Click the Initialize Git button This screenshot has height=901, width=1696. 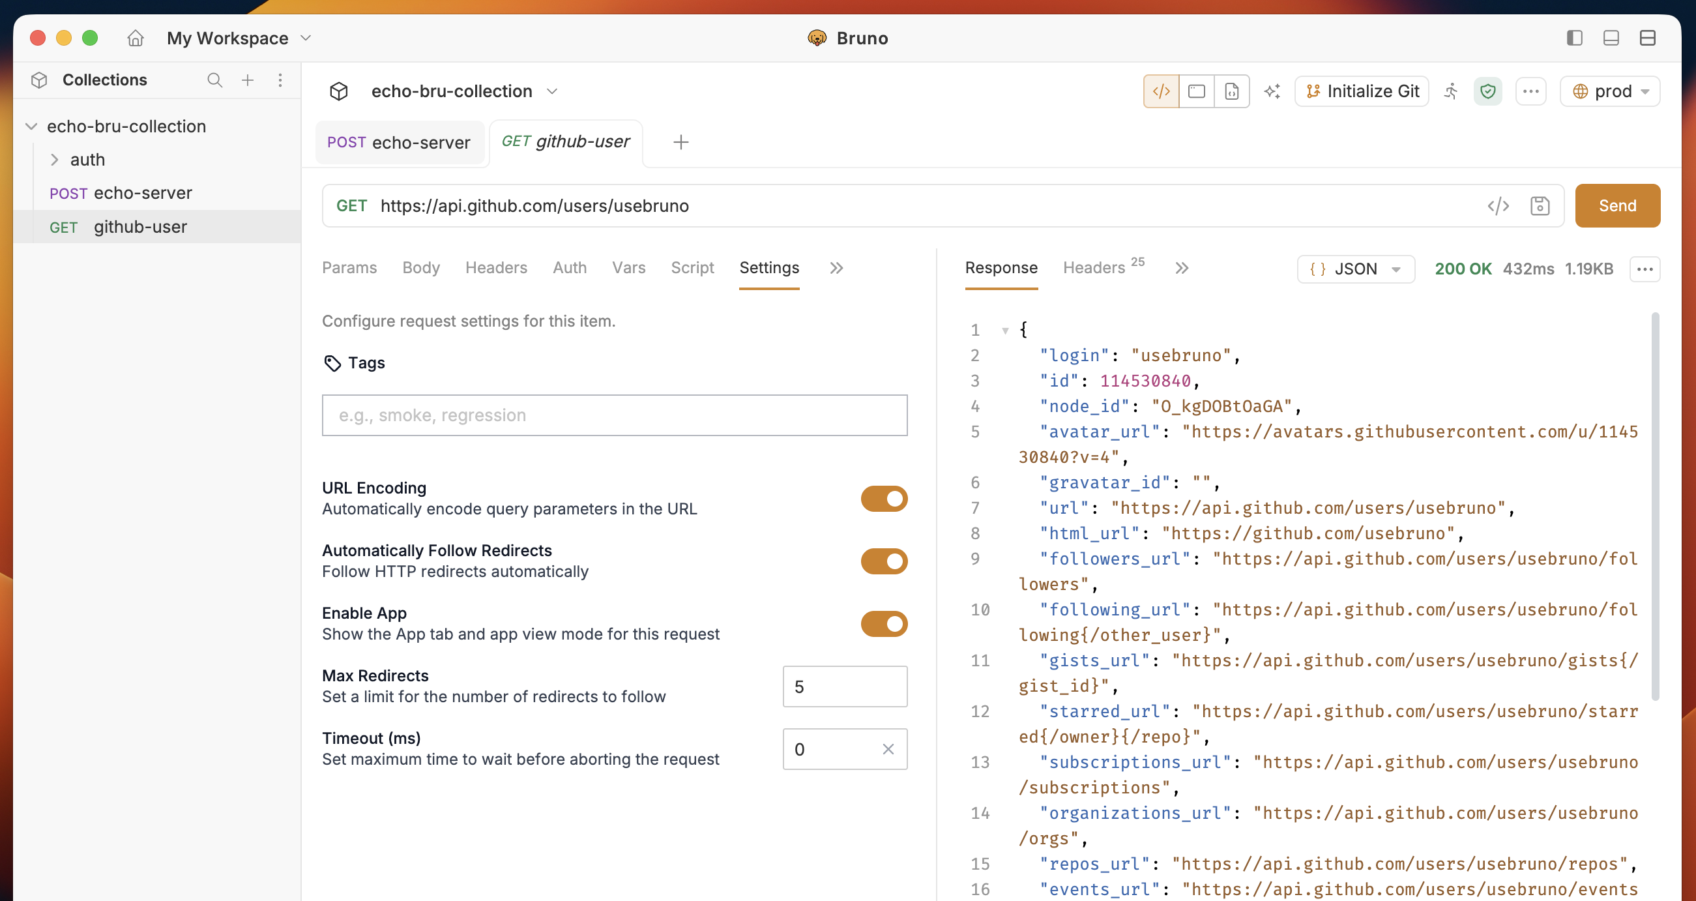(1362, 91)
